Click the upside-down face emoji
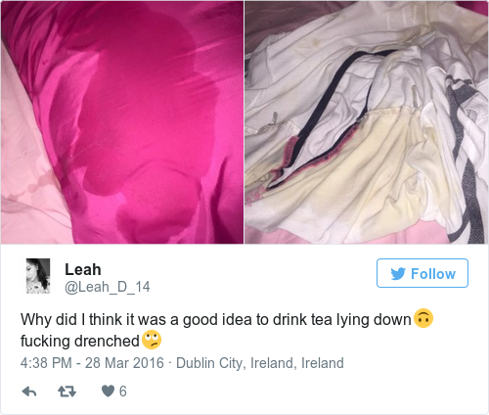 point(423,318)
